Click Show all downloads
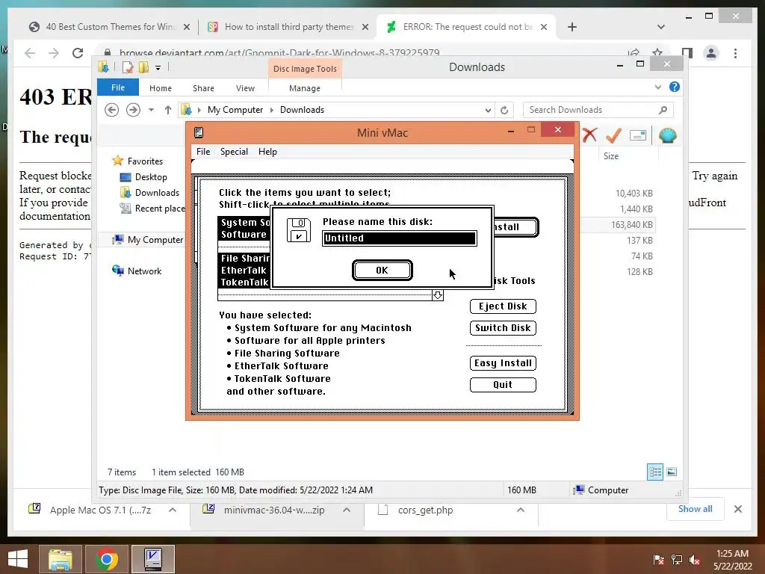 [696, 509]
